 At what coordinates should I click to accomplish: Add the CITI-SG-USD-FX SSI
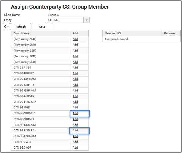pos(75,131)
